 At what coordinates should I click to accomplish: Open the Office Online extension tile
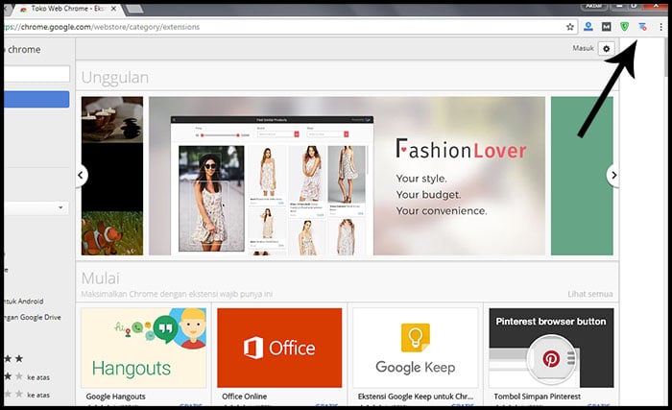coord(279,348)
